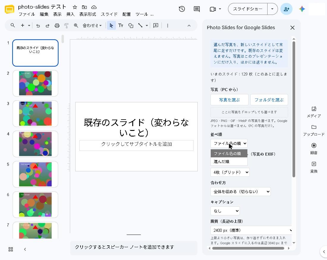The width and height of the screenshot is (327, 260).
Task: Click the speaker notes field
Action: point(134,247)
